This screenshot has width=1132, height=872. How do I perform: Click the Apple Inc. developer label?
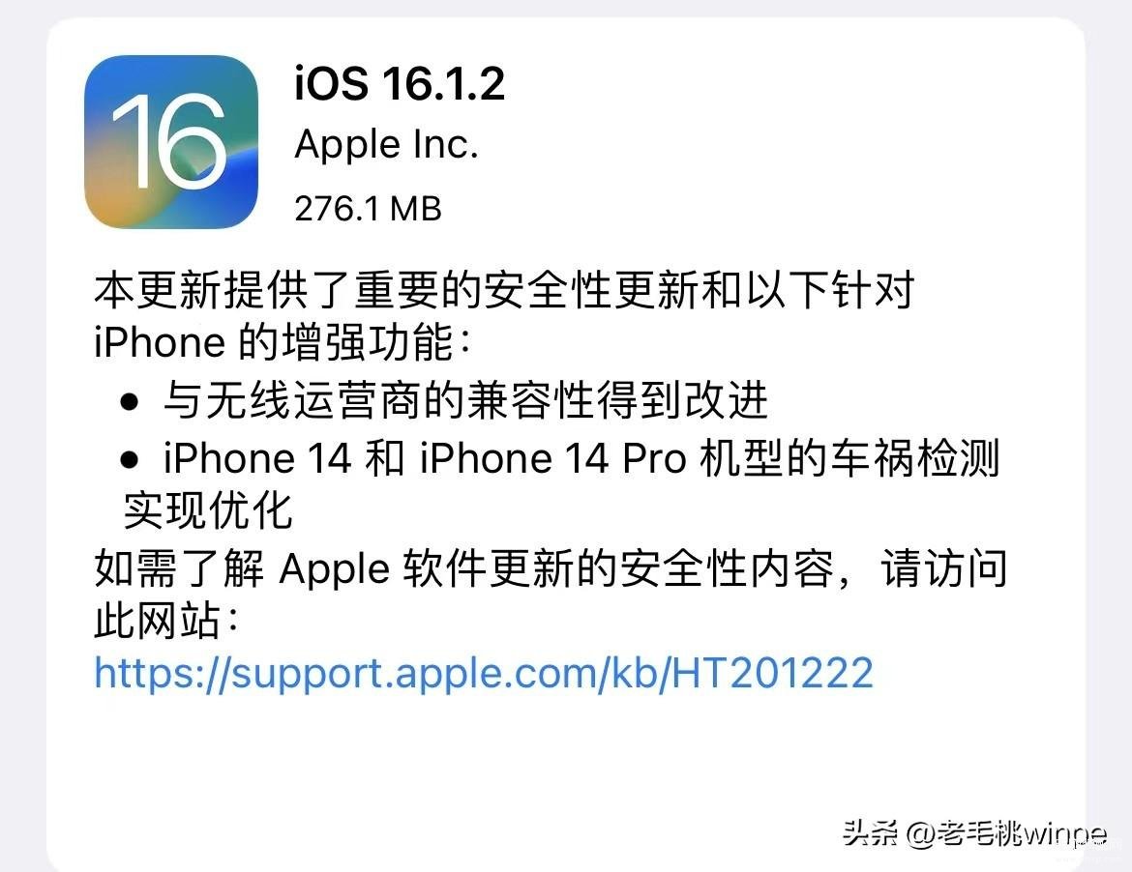point(386,145)
